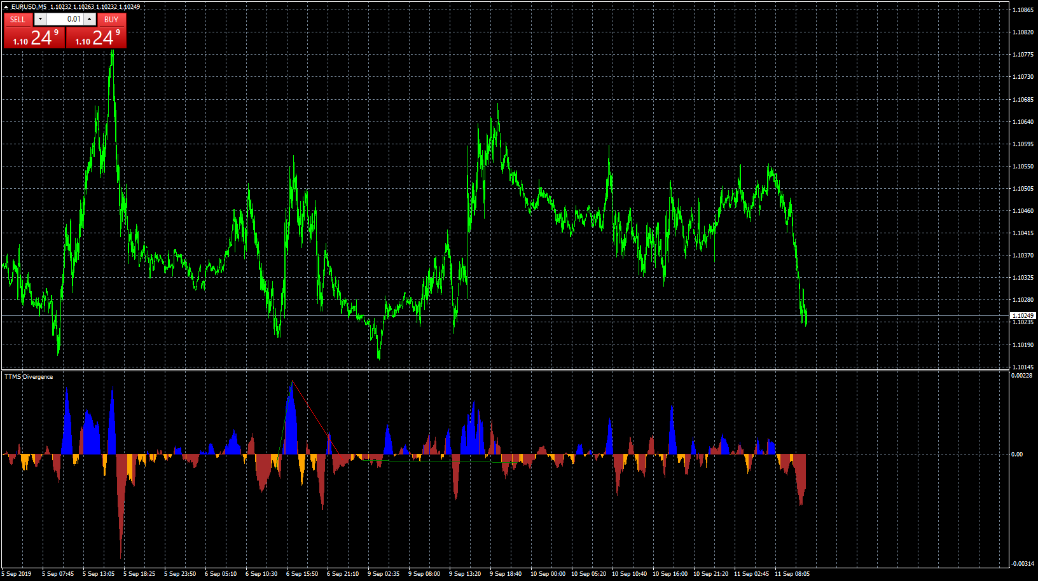Click the 9 Sep 08:00 time label
The width and height of the screenshot is (1038, 581).
[424, 574]
